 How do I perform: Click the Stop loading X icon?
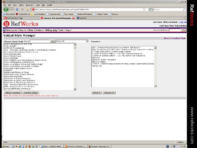pos(22,9)
